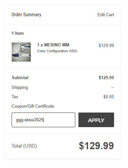128x168 pixels.
Task: Click the Shipping '--' placeholder value
Action: point(112,88)
